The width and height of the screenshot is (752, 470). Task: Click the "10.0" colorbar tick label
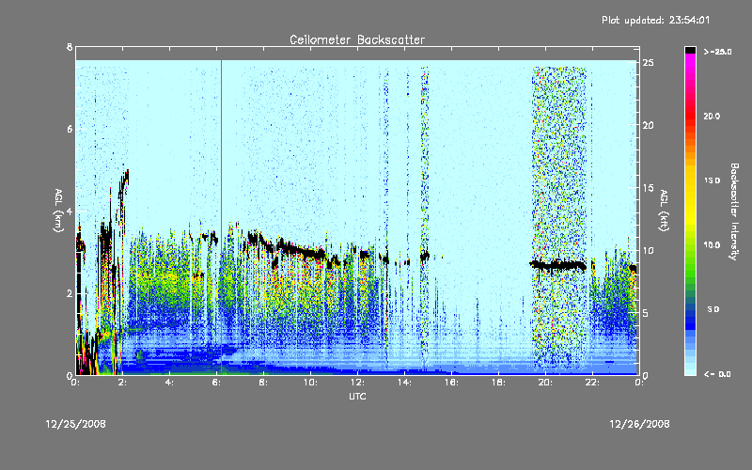coord(713,244)
